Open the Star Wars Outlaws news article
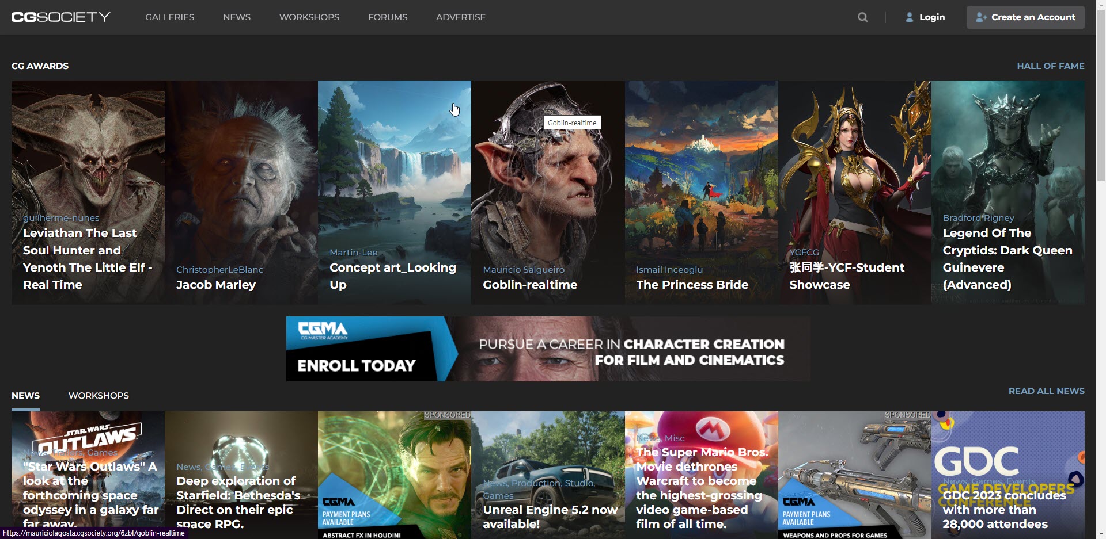 pyautogui.click(x=88, y=475)
